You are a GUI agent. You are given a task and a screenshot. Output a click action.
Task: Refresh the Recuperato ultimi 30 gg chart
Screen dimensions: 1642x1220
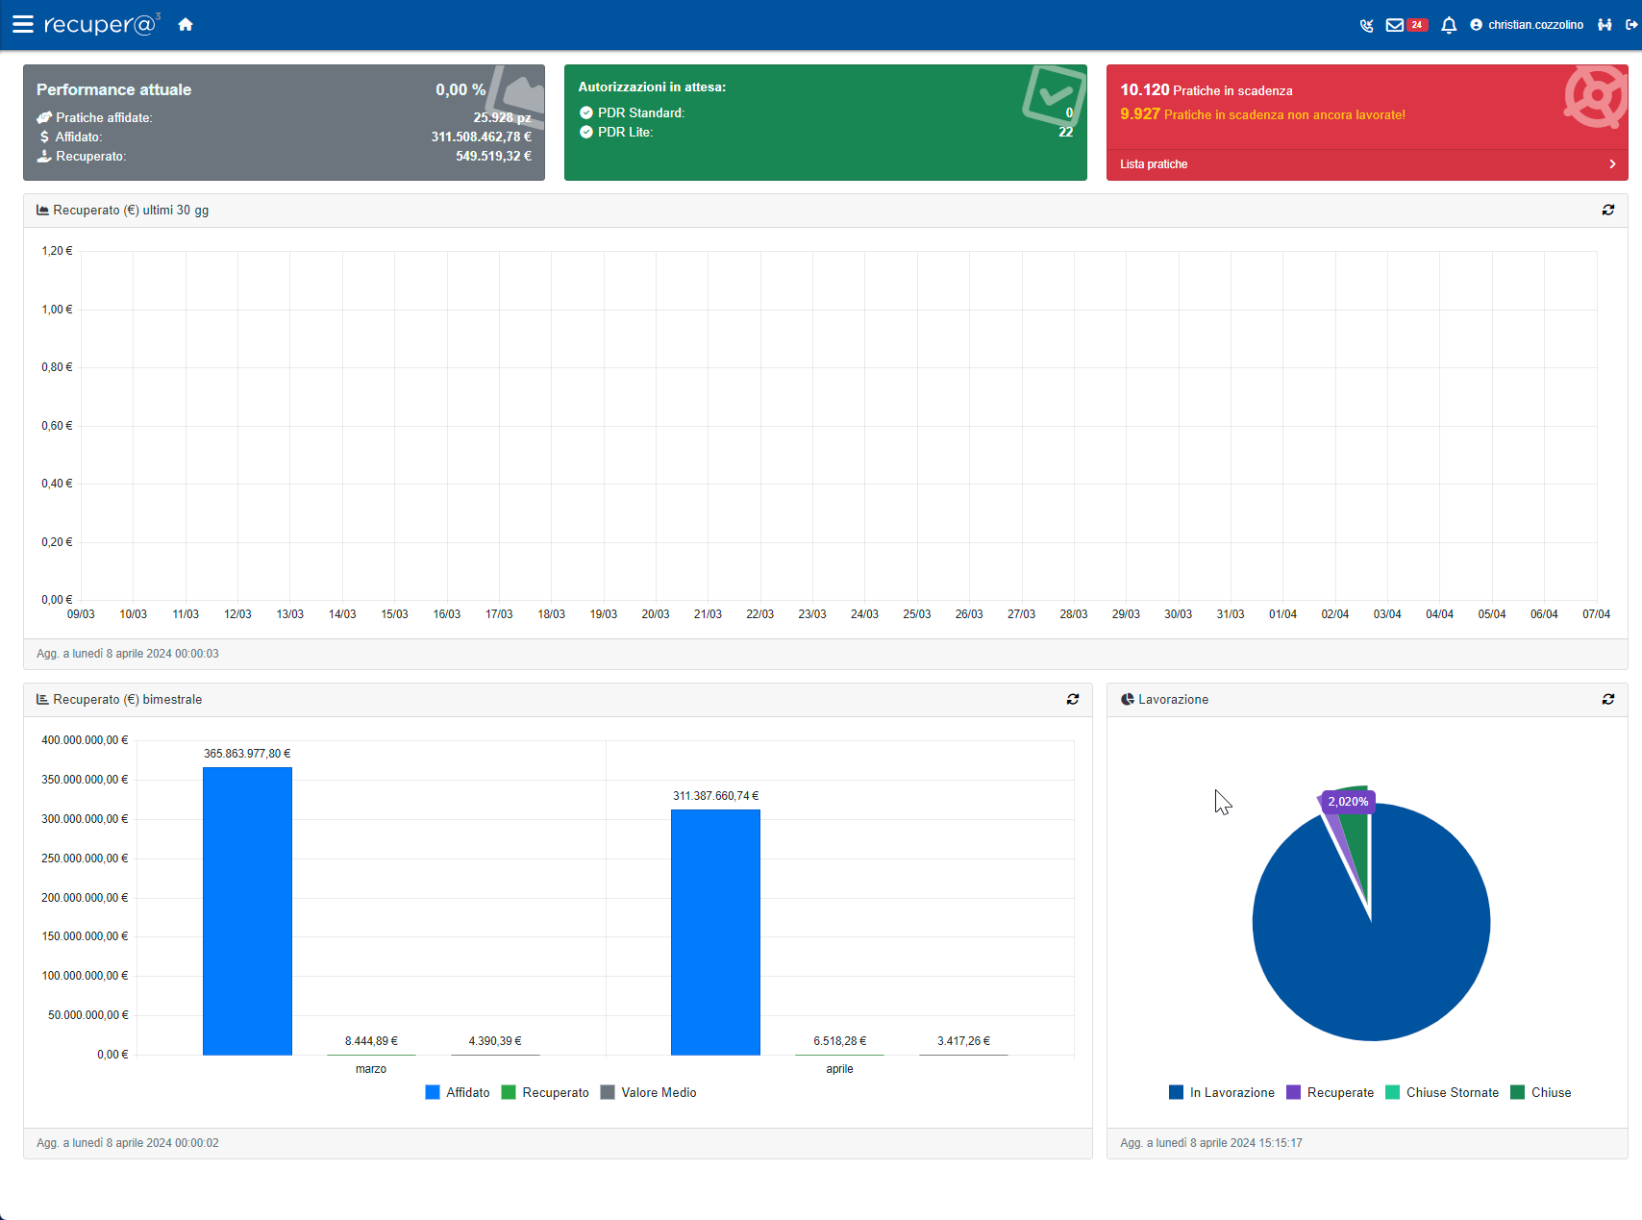[1607, 210]
